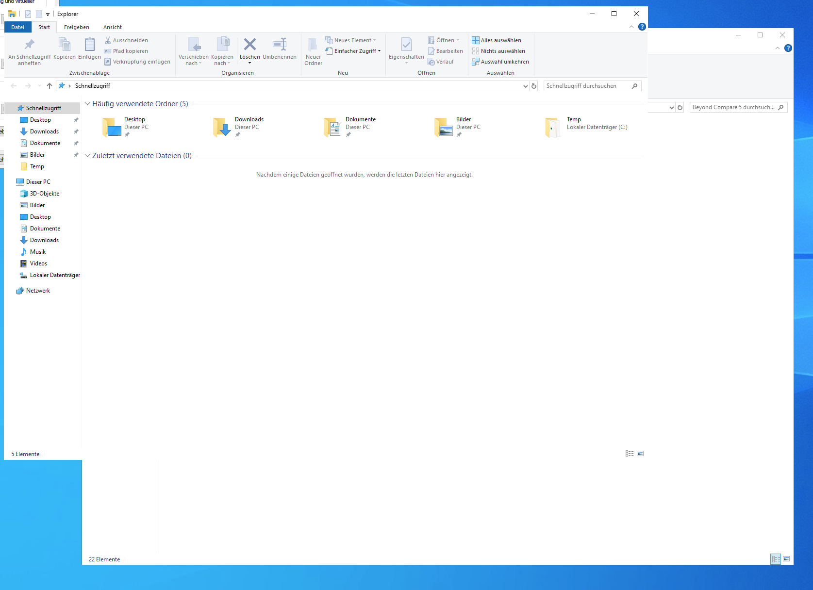This screenshot has height=590, width=813.
Task: Switch to the Start tab
Action: pos(44,27)
